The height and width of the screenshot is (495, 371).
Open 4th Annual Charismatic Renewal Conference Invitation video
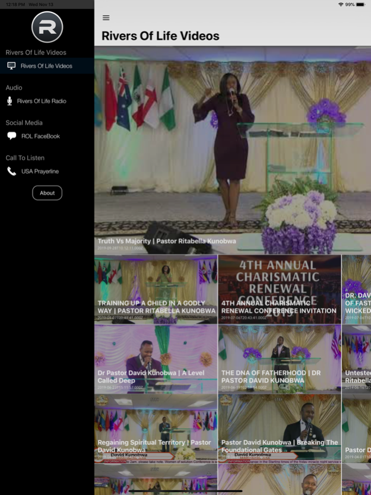(x=280, y=290)
